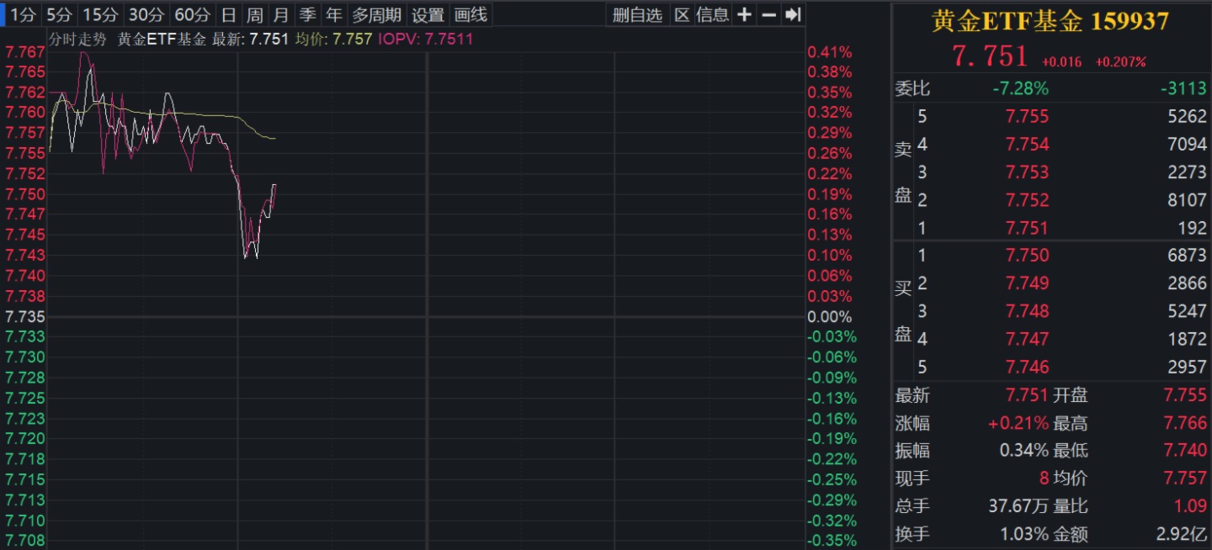The height and width of the screenshot is (550, 1212).
Task: Switch to 1分 one-minute chart
Action: click(21, 14)
